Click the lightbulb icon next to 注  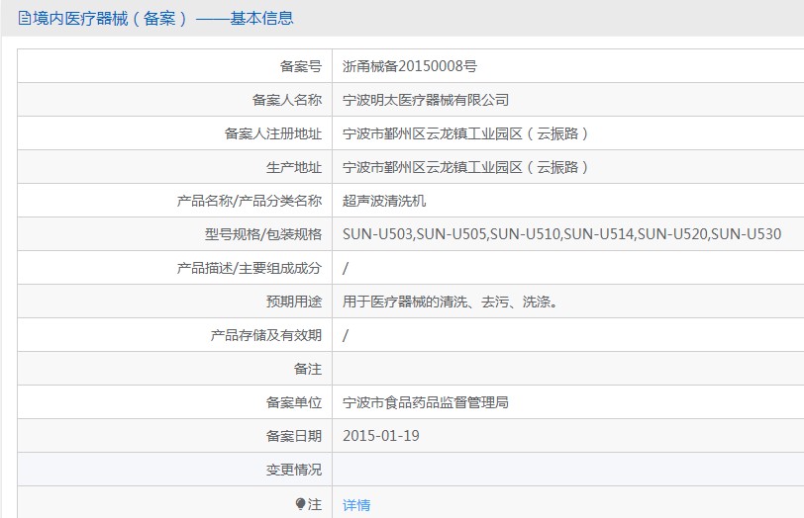pyautogui.click(x=300, y=504)
